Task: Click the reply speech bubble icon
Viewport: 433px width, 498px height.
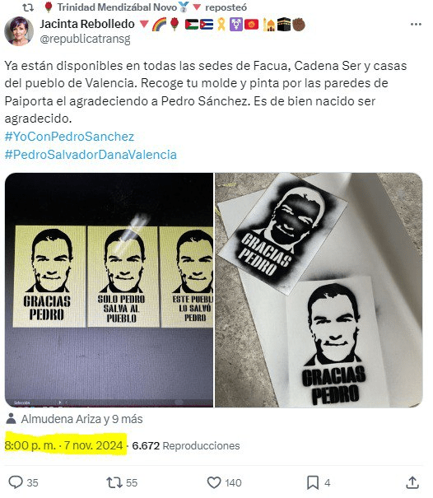Action: pyautogui.click(x=16, y=482)
